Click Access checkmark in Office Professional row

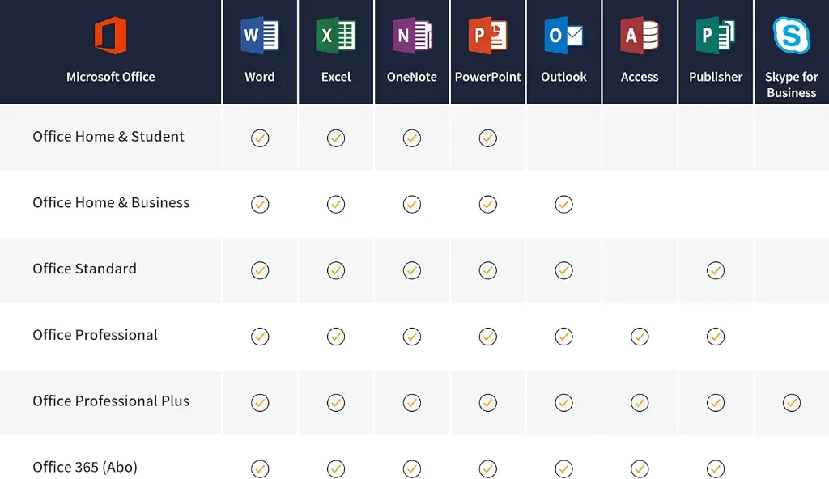640,337
